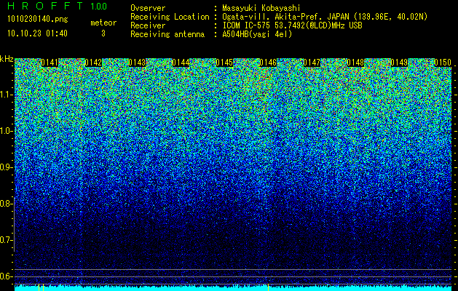Image resolution: width=458 pixels, height=291 pixels.
Task: Select the 0149 time marker
Action: (399, 63)
